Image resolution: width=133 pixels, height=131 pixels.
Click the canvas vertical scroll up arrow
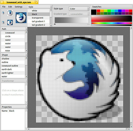click(x=131, y=28)
